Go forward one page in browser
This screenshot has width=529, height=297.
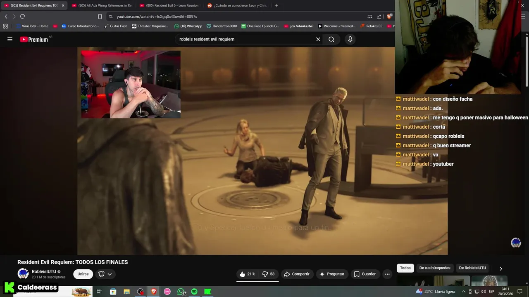coord(14,16)
